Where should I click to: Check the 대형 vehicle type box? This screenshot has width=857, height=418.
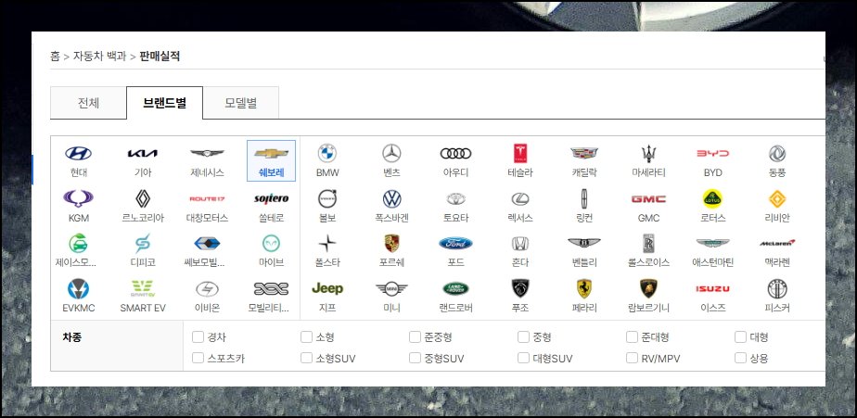click(740, 337)
